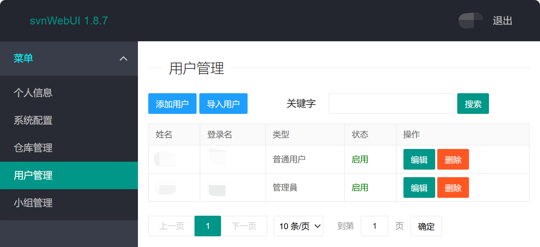Click 退出 to log out
Screen dimensions: 540x247
point(502,21)
